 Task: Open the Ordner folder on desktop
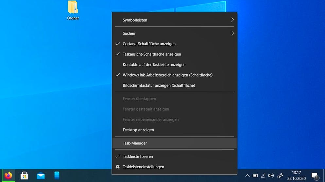click(73, 10)
